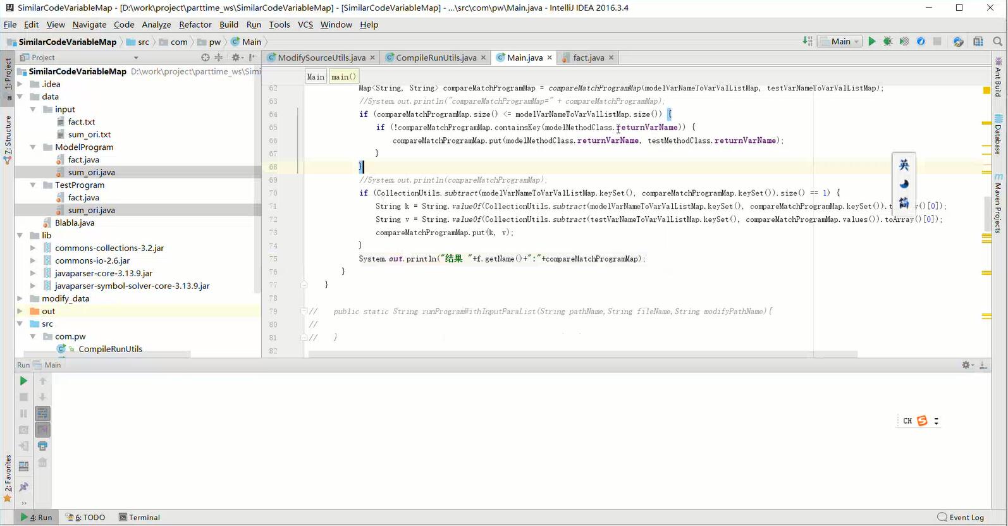Toggle the 1: Project tool window stripe
Screen dimensions: 1008x526
pos(8,79)
